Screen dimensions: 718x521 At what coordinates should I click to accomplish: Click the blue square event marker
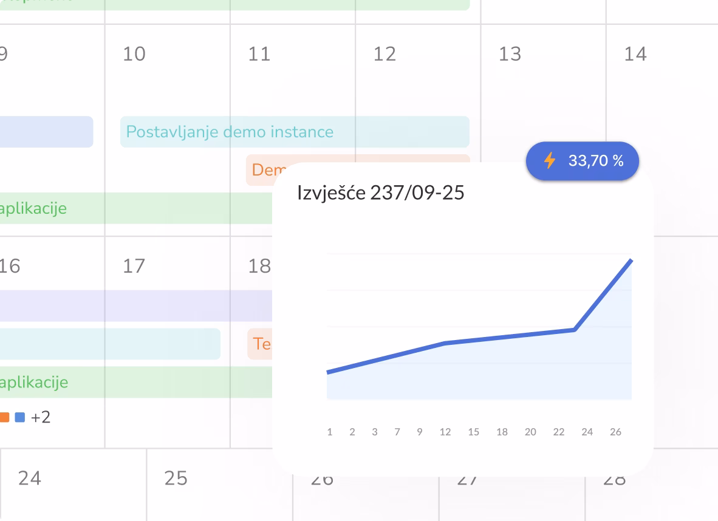pyautogui.click(x=20, y=418)
